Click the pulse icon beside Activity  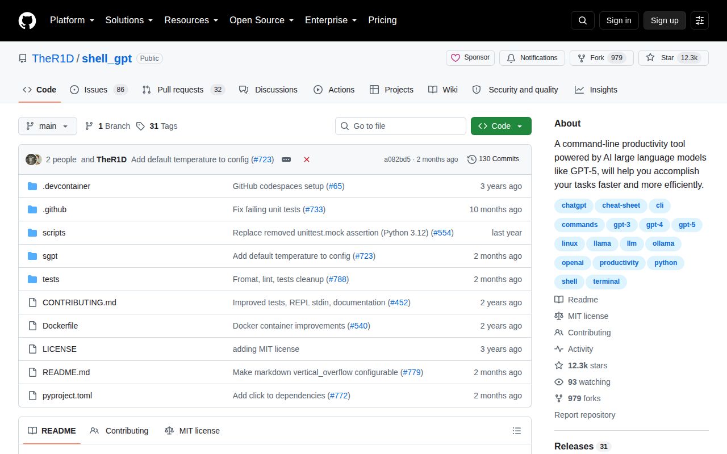[559, 349]
